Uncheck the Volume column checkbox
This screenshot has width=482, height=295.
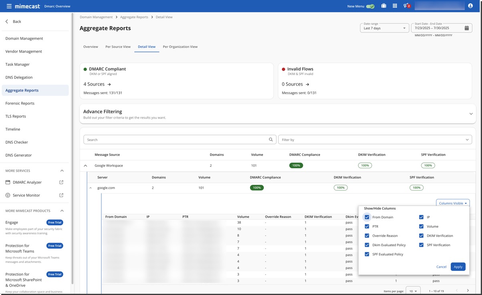(421, 226)
